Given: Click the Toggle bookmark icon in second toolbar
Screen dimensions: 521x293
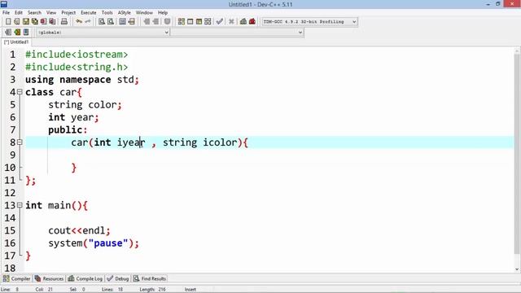Looking at the screenshot, I should pyautogui.click(x=17, y=33).
